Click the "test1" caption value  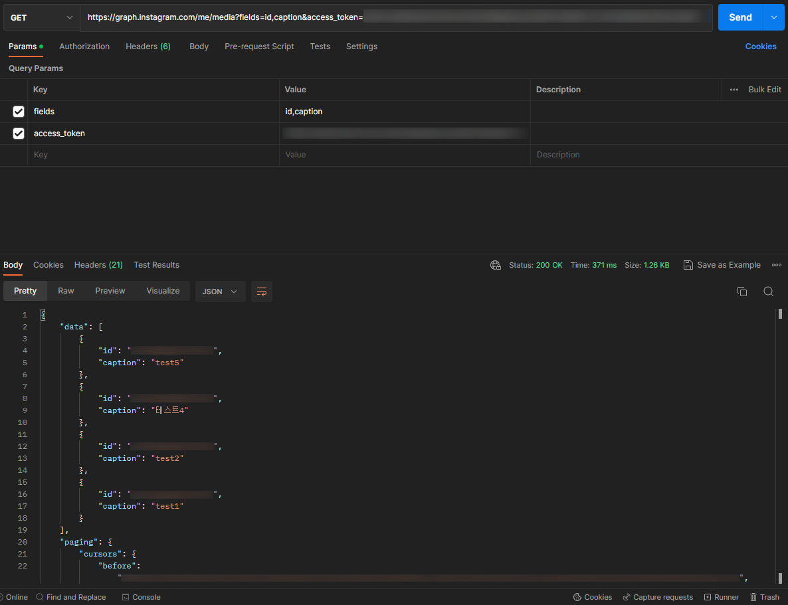[167, 506]
